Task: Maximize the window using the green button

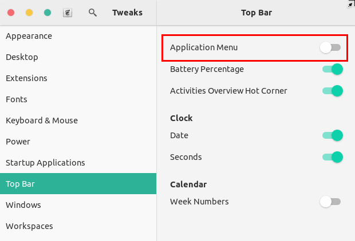Action: point(48,13)
